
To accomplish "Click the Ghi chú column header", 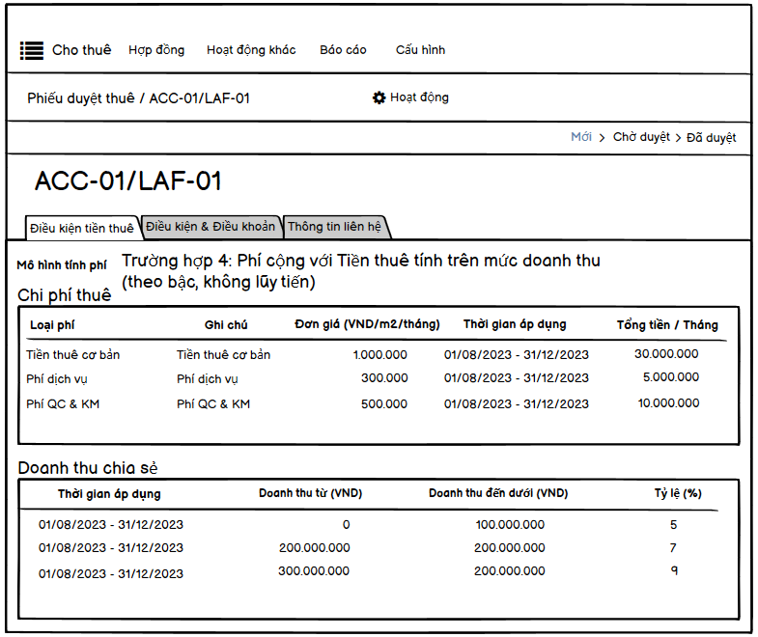I will 226,325.
